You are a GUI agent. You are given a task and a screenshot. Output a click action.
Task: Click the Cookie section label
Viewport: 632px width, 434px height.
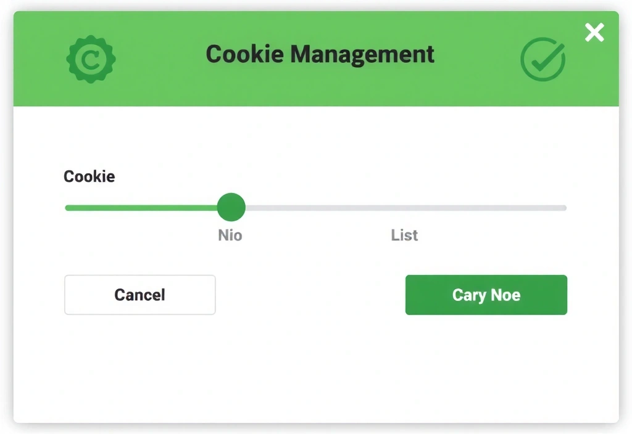88,176
